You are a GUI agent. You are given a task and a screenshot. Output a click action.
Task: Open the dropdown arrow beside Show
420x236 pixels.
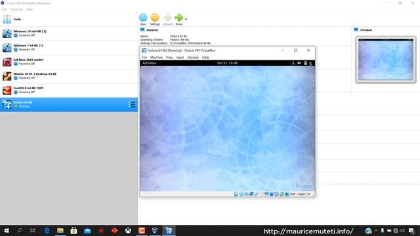(x=186, y=19)
